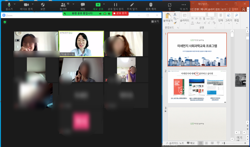Viewport: 250px width, 147px height.
Task: Open the View (보기) ribbon tab in PowerPoint
Action: 224,9
